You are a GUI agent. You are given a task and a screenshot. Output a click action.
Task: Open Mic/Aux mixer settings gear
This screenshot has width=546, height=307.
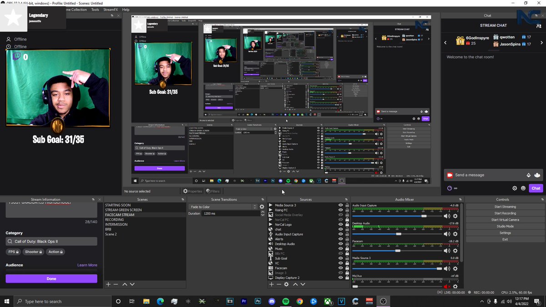pyautogui.click(x=455, y=286)
